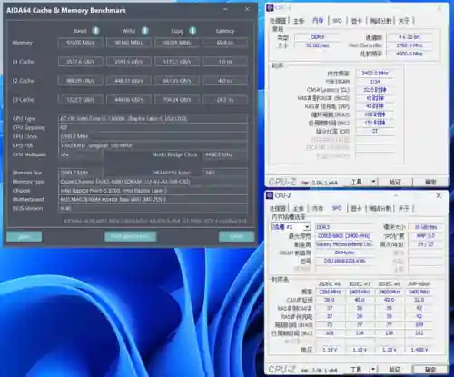Click the CAS# Latency (CL) value in upper CPU-Z
This screenshot has height=377, width=454.
pyautogui.click(x=375, y=90)
